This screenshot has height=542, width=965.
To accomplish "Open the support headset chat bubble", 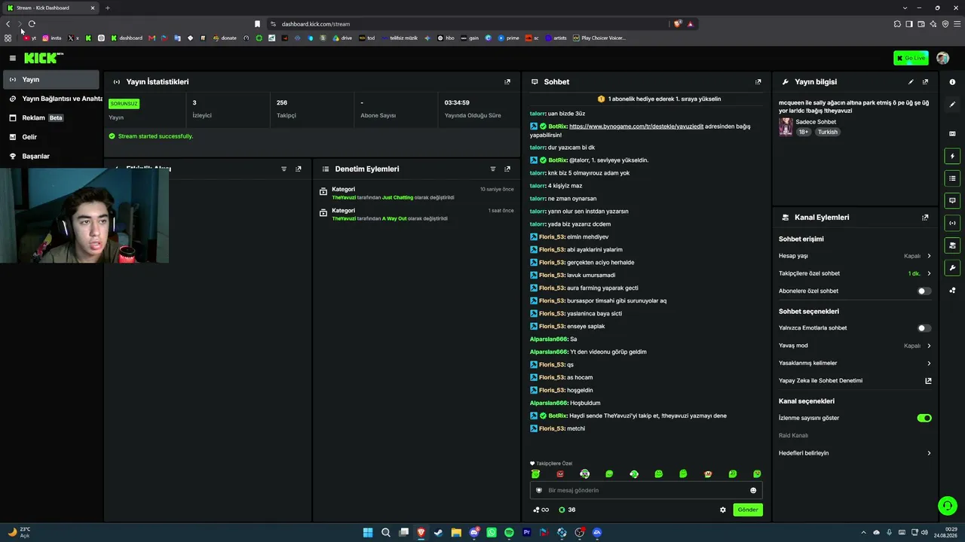I will tap(947, 505).
